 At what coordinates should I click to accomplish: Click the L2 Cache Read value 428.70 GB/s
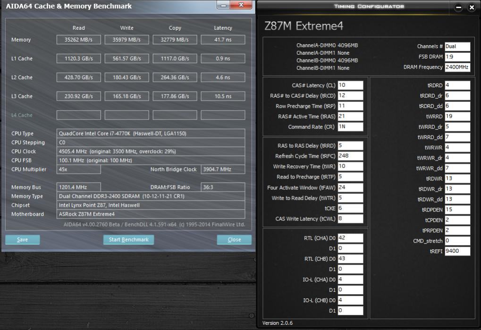point(78,77)
